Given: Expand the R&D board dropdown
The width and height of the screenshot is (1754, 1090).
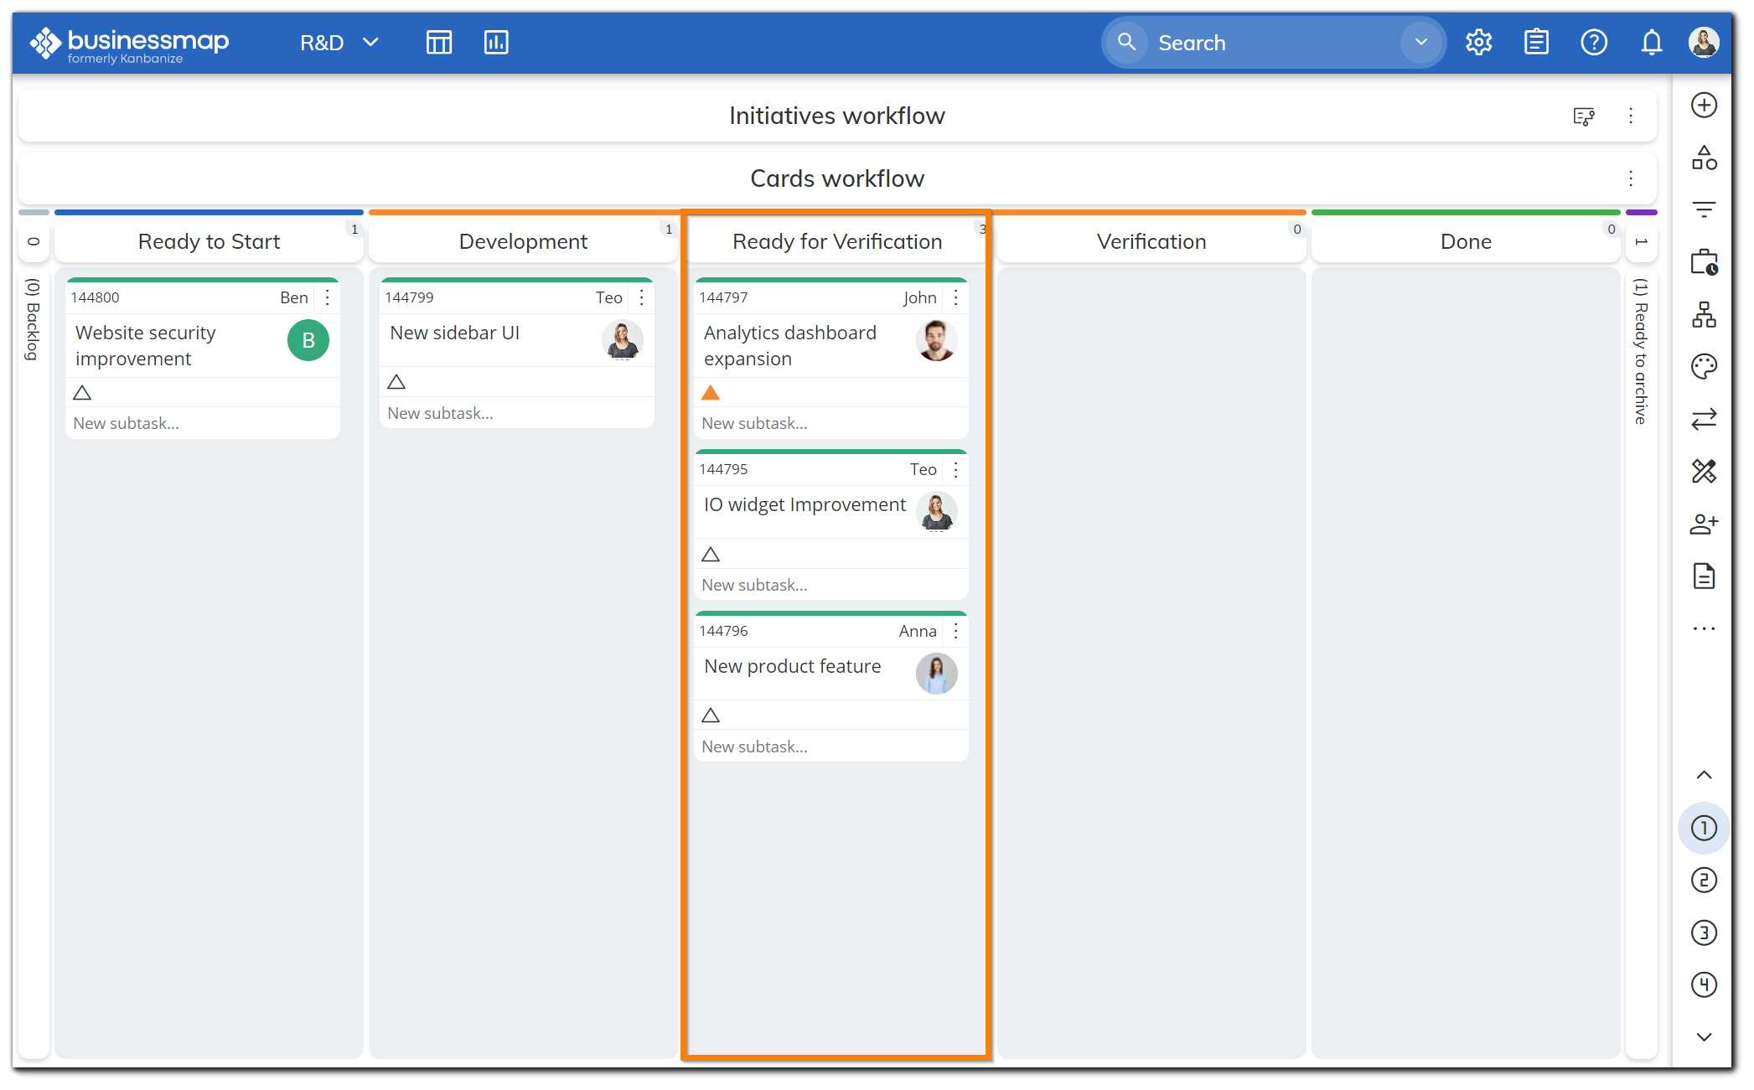Looking at the screenshot, I should [x=370, y=42].
